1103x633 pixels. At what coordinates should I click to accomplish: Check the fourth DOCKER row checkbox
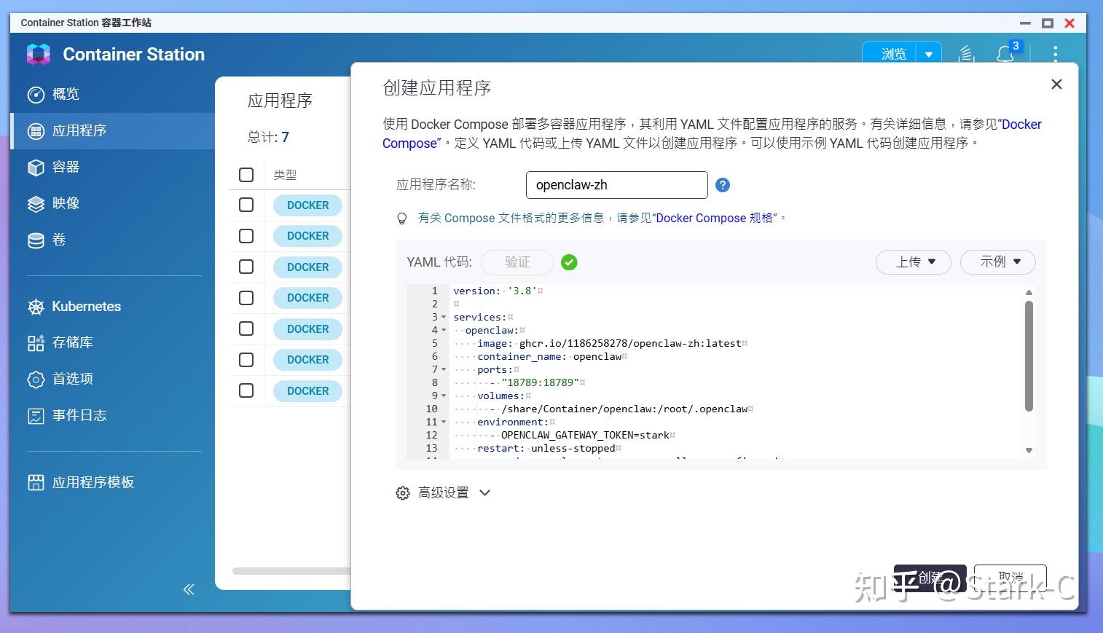point(246,298)
